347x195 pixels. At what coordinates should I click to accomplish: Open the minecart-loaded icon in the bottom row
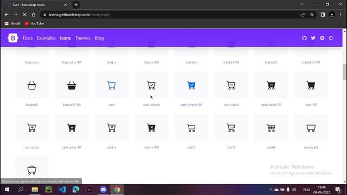click(32, 170)
